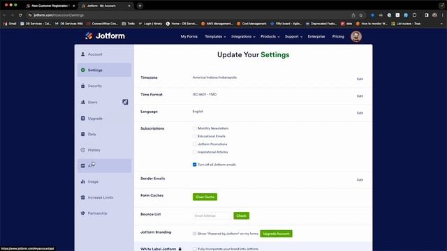Bookmark this page with the star icon
447x251 pixels.
click(x=360, y=15)
